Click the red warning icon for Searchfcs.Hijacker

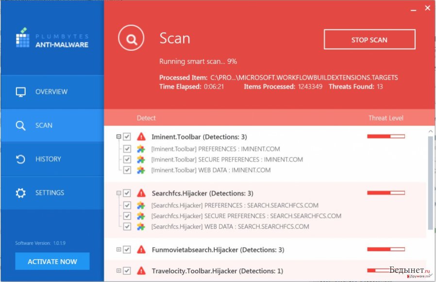(x=141, y=193)
